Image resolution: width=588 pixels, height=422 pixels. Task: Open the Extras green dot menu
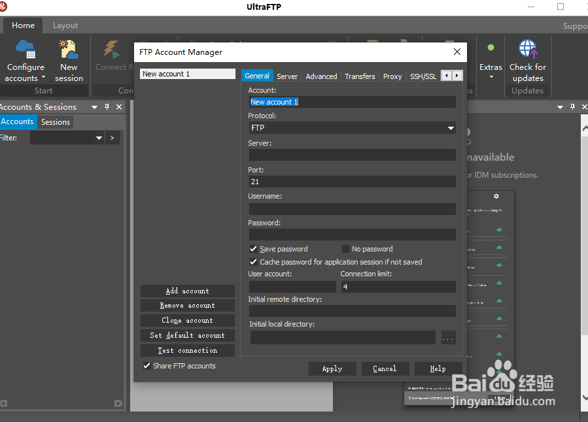(491, 48)
